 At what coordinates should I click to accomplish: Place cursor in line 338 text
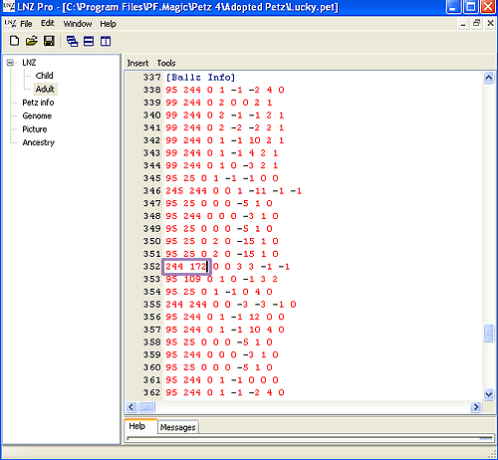tap(225, 90)
